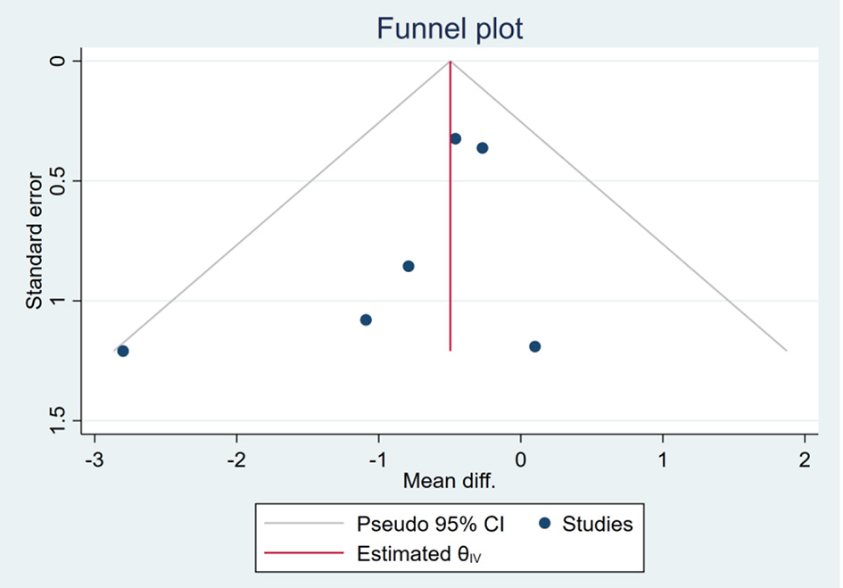Click the 'Estimated θIV' legend text
The width and height of the screenshot is (843, 588).
point(425,553)
